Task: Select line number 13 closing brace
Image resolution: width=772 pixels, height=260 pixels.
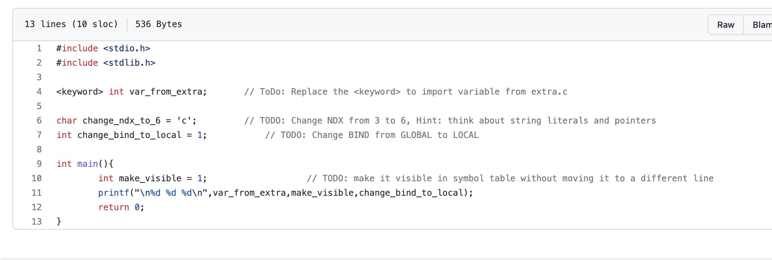Action: 36,221
